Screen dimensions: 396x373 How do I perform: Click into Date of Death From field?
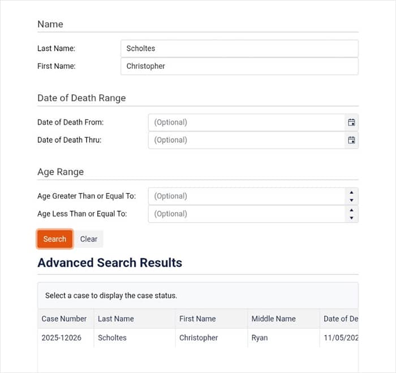tap(246, 123)
